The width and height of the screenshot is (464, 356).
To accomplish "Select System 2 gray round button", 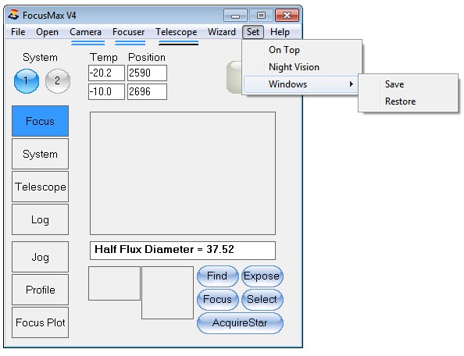I will click(58, 81).
